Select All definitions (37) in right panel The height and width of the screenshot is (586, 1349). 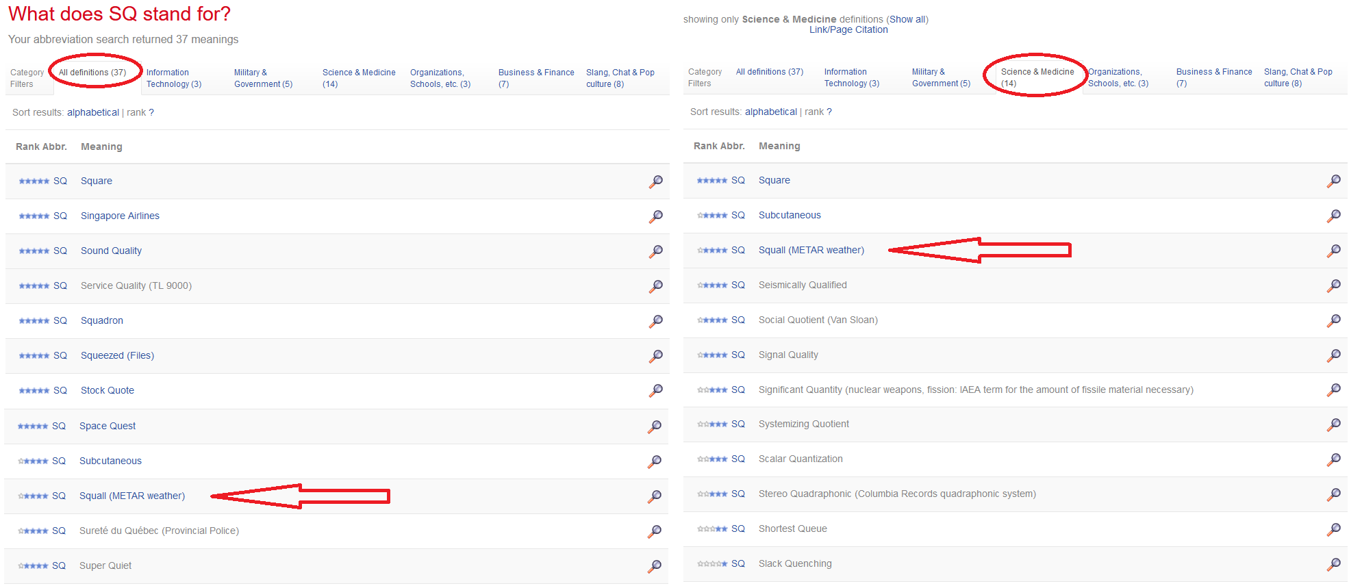(x=770, y=72)
